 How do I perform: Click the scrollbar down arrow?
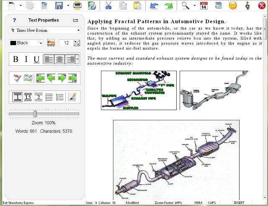tap(265, 198)
